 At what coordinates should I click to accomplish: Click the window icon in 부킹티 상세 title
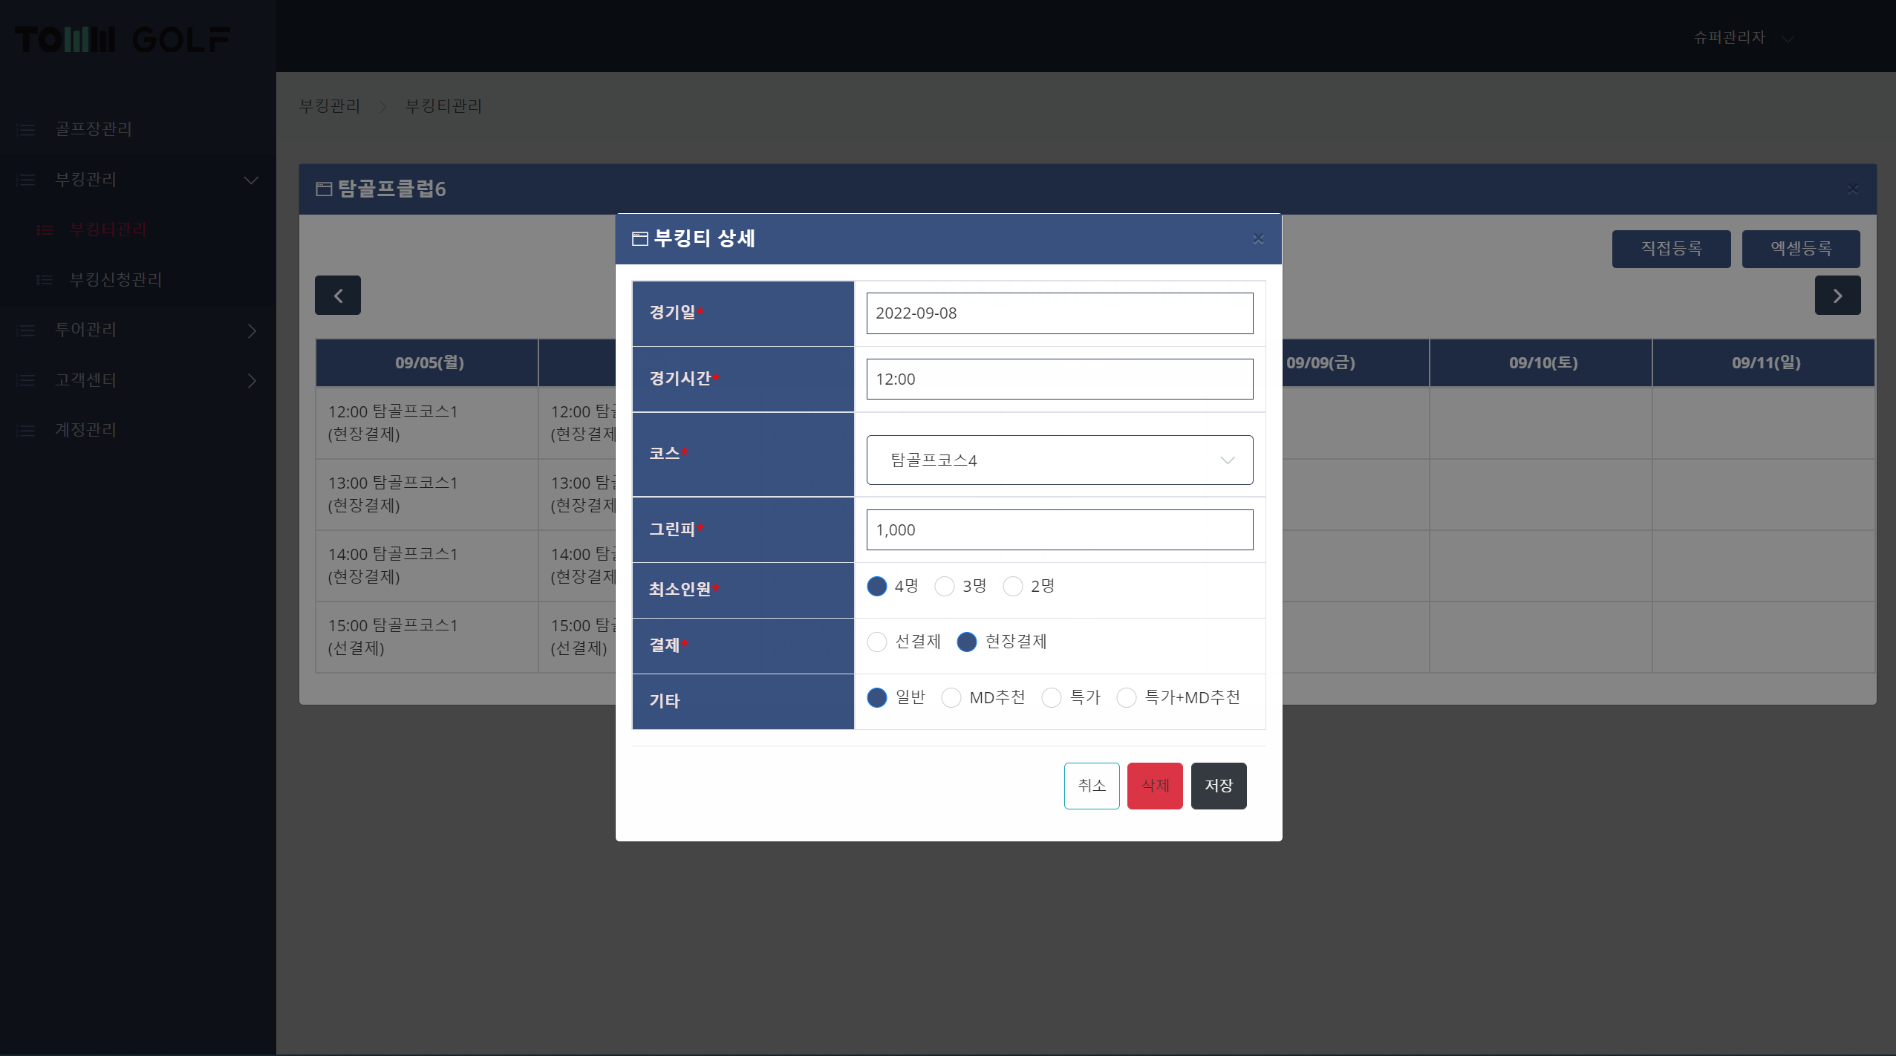click(639, 238)
